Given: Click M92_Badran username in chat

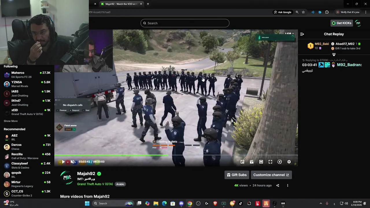Looking at the screenshot, I should pyautogui.click(x=349, y=65).
